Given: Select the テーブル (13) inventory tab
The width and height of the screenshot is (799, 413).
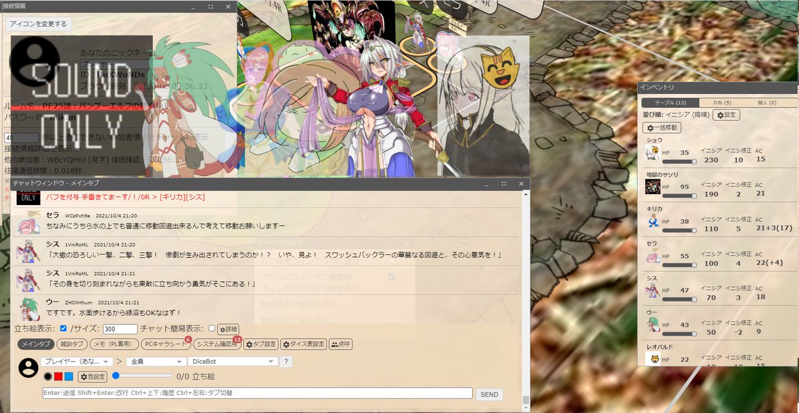Looking at the screenshot, I should (670, 103).
